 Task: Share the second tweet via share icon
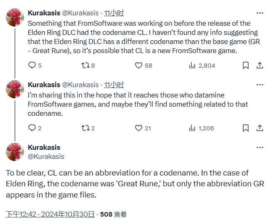260,128
